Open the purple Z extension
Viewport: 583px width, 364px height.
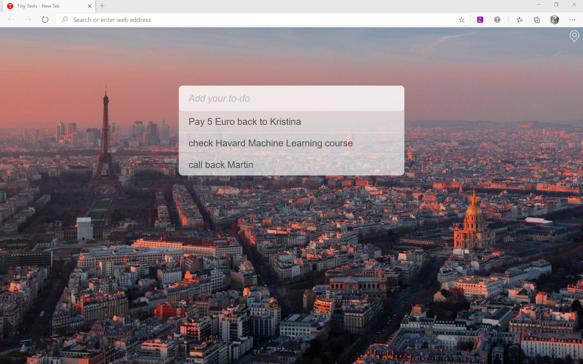[480, 20]
